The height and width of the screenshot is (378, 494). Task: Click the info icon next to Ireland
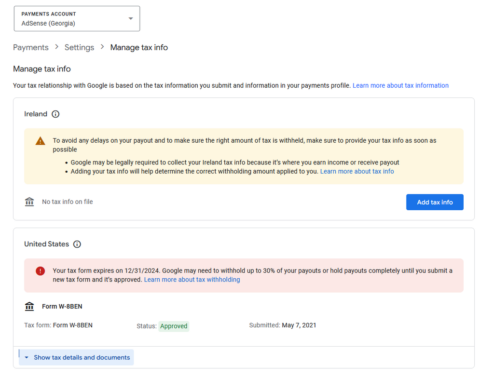point(55,114)
